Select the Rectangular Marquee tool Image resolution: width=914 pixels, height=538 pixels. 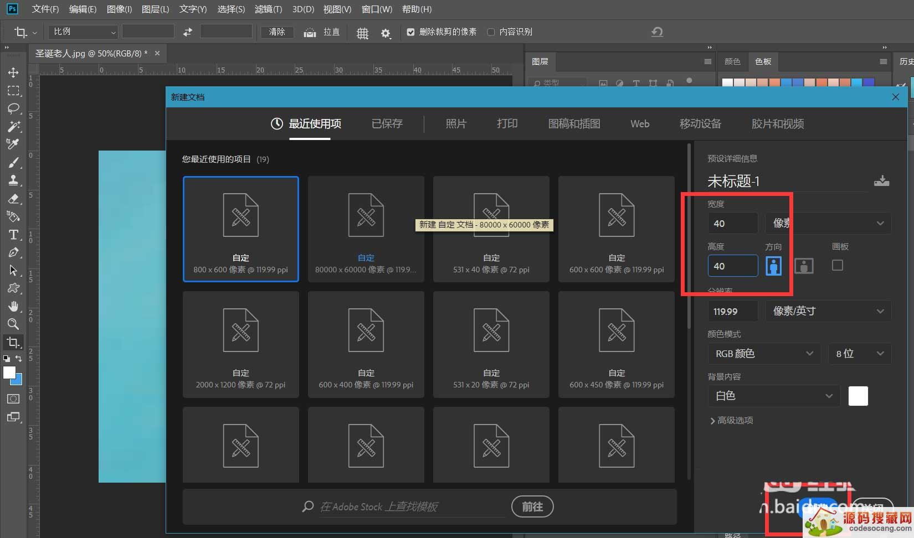pyautogui.click(x=13, y=91)
